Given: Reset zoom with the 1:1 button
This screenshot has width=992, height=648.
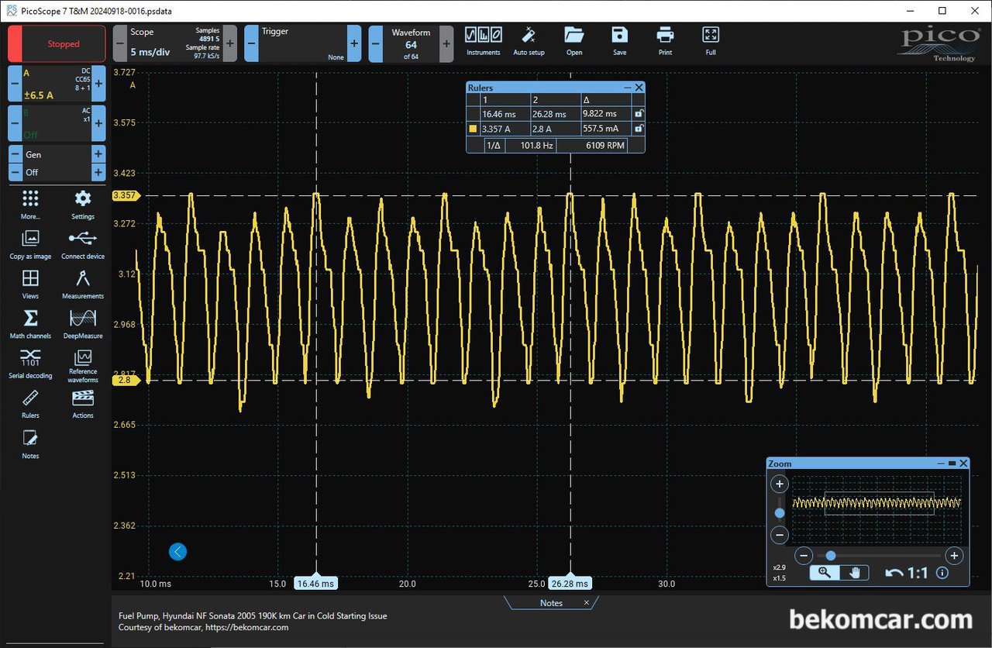Looking at the screenshot, I should (x=908, y=574).
